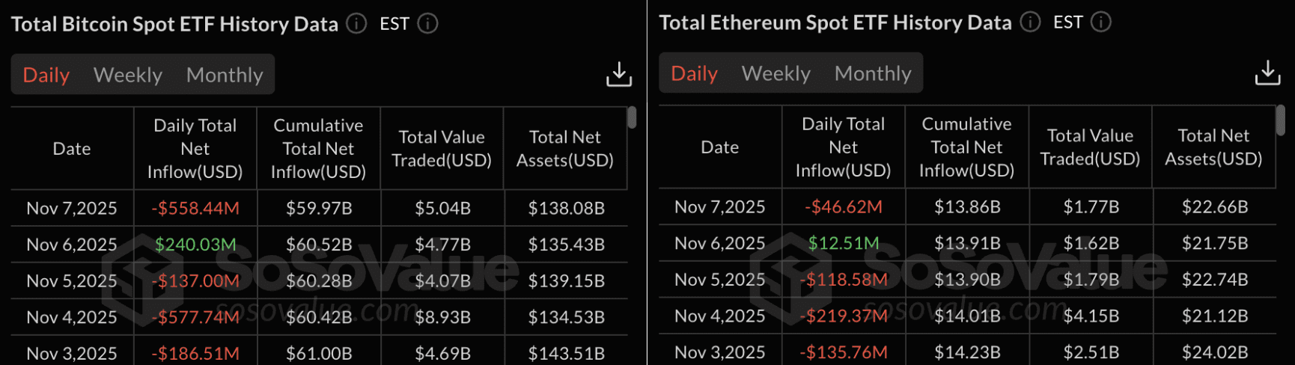
Task: Click Ethereum Cumulative Total Net Inflow header
Action: click(966, 147)
